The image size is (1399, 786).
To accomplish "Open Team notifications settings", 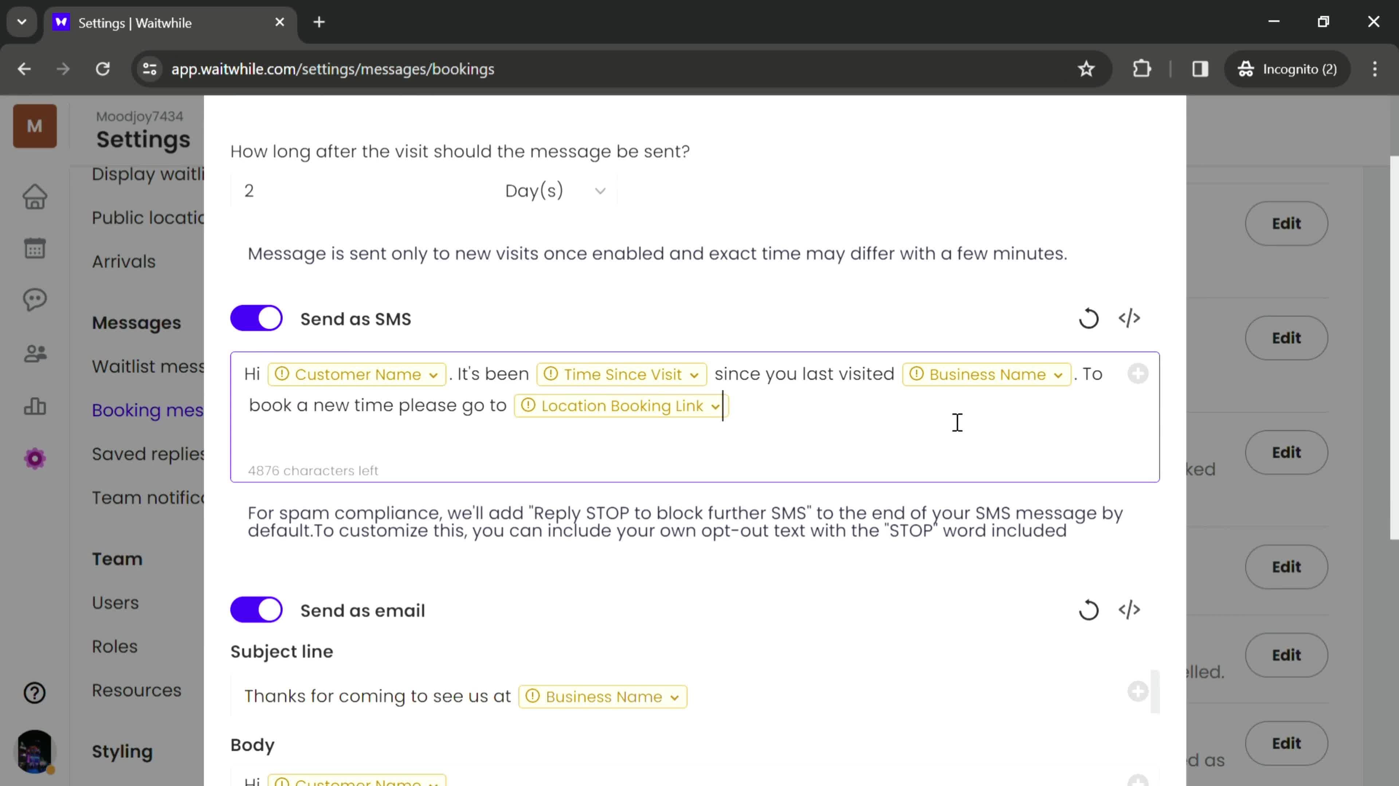I will 148,497.
